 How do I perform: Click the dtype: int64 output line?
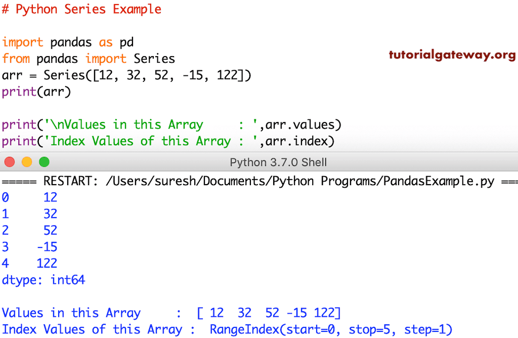tap(44, 279)
